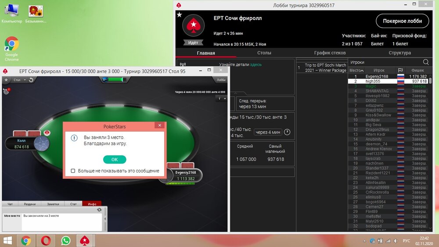Viewport: 439px width, 247px height.
Task: Open Безымянн... desktop image file
Action: [x=36, y=14]
